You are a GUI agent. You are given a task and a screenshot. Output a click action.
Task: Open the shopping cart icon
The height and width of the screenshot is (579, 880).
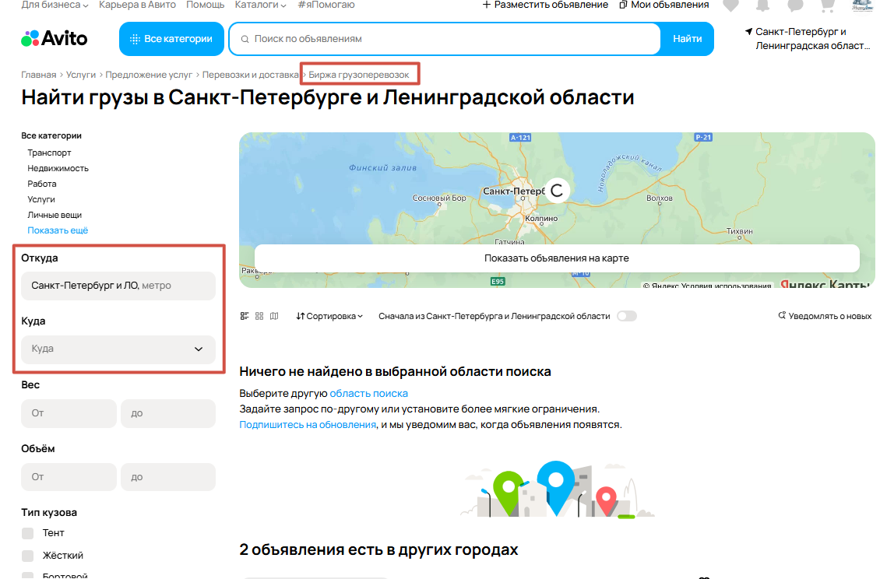point(828,5)
